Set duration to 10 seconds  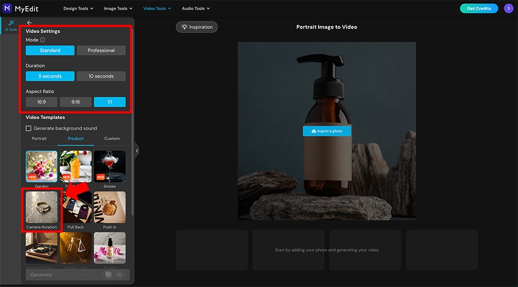(x=101, y=76)
